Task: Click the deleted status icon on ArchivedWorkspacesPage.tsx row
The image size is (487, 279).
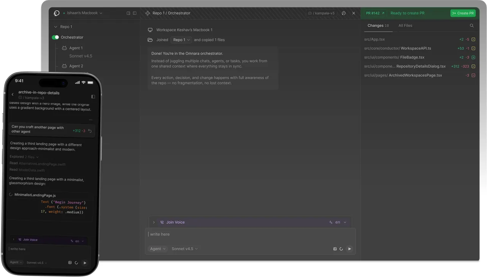Action: (x=473, y=75)
